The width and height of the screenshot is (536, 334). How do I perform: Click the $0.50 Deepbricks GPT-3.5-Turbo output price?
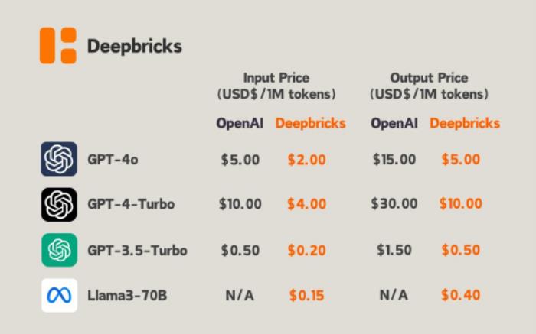(461, 250)
